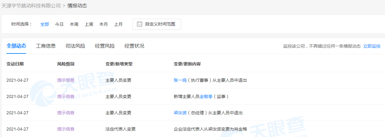The width and height of the screenshot is (385, 137).
Task: Select 主要人员变更 cell in 金敬亭 row
Action: click(118, 96)
